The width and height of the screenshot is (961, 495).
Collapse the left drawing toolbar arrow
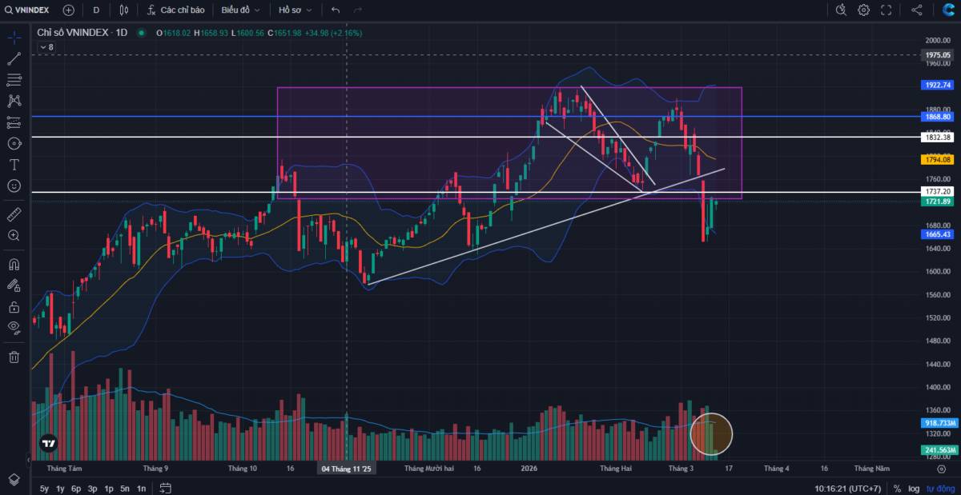[x=29, y=461]
